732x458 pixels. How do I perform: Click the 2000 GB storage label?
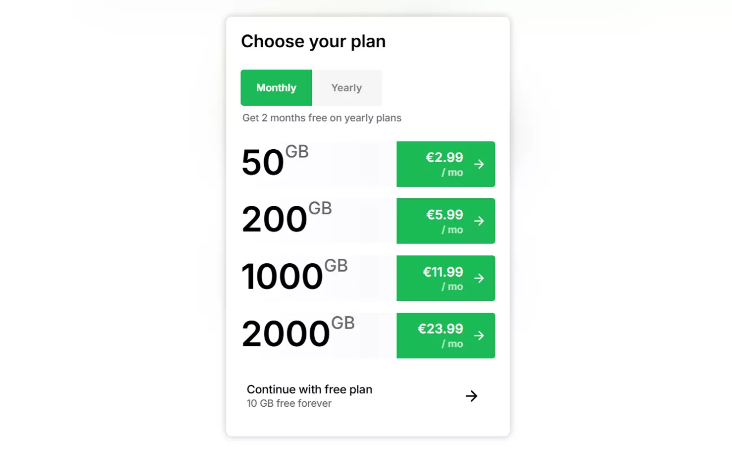coord(298,333)
